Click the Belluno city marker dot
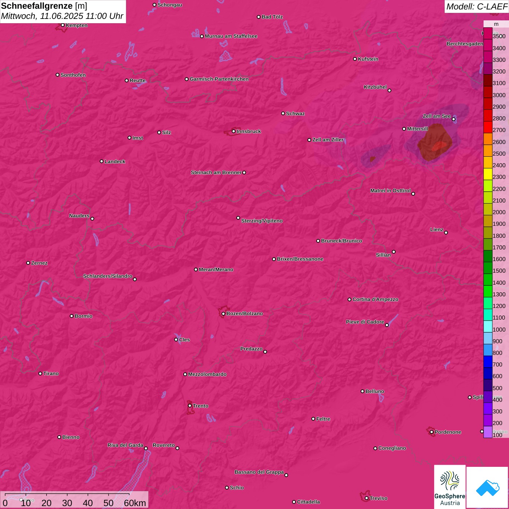This screenshot has width=509, height=509. coord(362,391)
